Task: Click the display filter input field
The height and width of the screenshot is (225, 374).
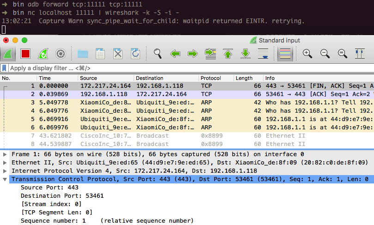Action: point(185,68)
